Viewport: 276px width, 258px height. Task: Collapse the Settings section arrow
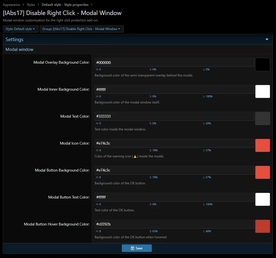(x=267, y=39)
